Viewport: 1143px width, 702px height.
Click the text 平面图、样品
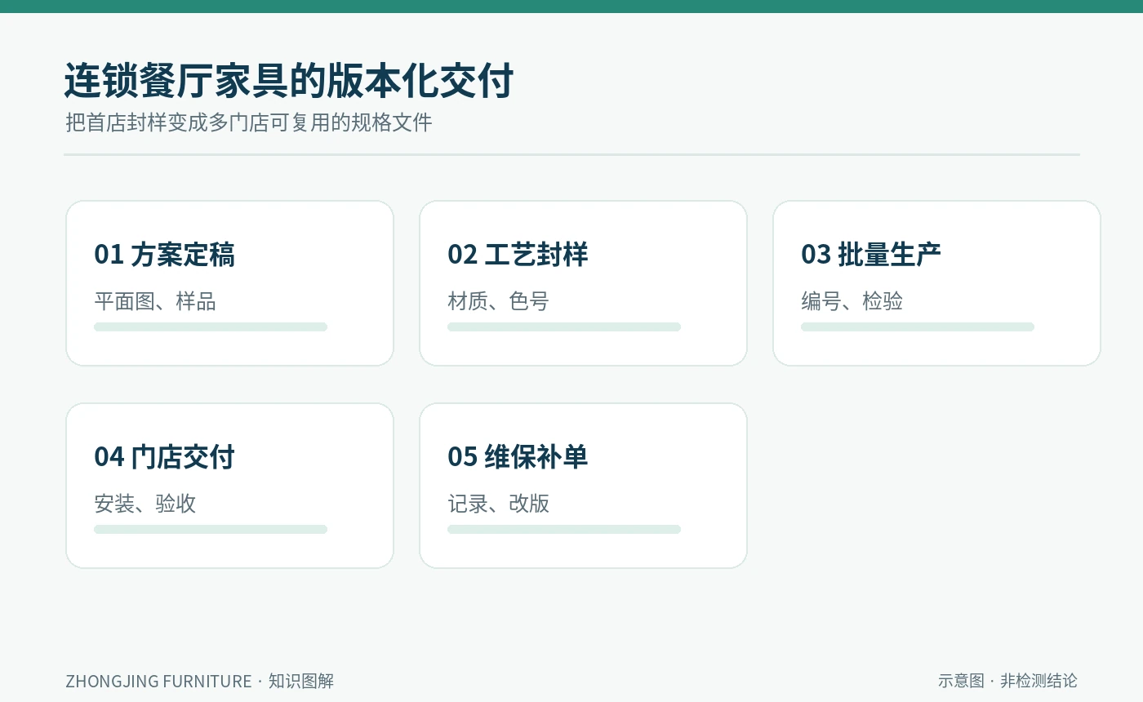[155, 301]
